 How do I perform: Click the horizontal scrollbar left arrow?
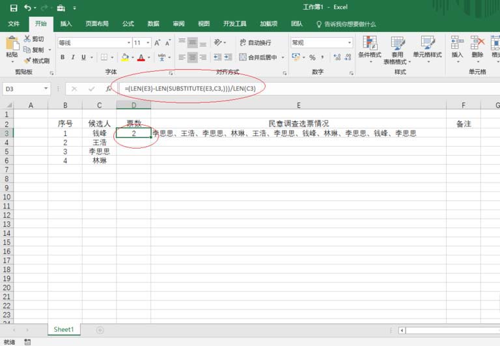[x=402, y=330]
